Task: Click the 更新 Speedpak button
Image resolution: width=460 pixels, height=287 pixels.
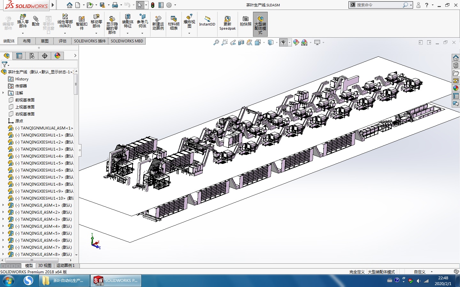Action: pos(227,23)
